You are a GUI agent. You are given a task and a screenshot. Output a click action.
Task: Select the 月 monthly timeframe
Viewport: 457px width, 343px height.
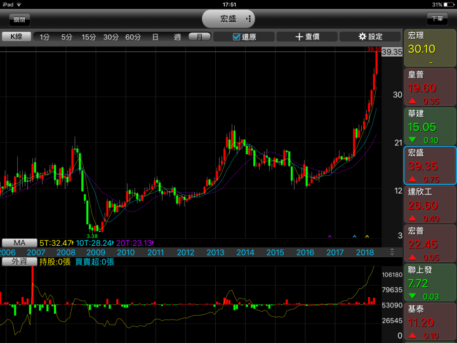200,37
